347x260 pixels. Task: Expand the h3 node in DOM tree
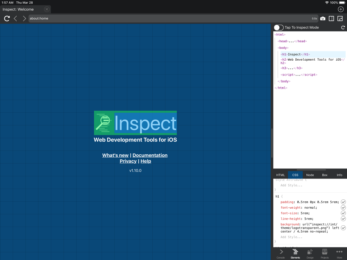(x=291, y=68)
